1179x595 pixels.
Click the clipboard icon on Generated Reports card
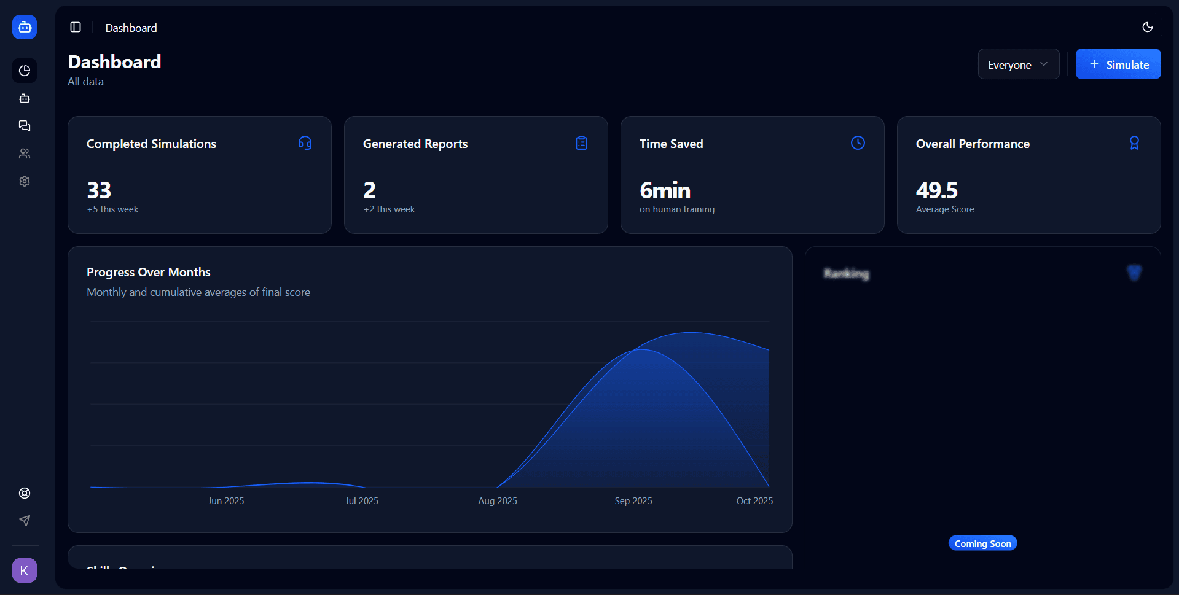(x=581, y=142)
